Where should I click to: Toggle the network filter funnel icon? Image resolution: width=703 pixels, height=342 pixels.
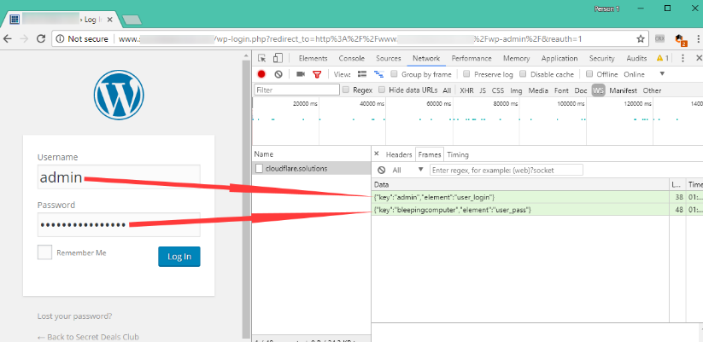pyautogui.click(x=317, y=74)
